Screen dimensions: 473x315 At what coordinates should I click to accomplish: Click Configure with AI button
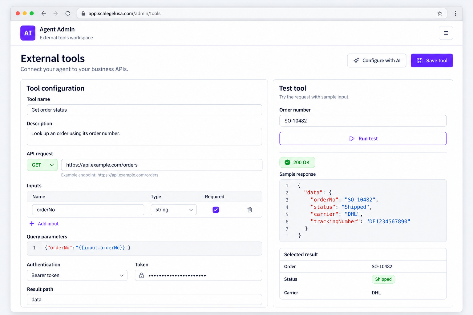point(377,61)
